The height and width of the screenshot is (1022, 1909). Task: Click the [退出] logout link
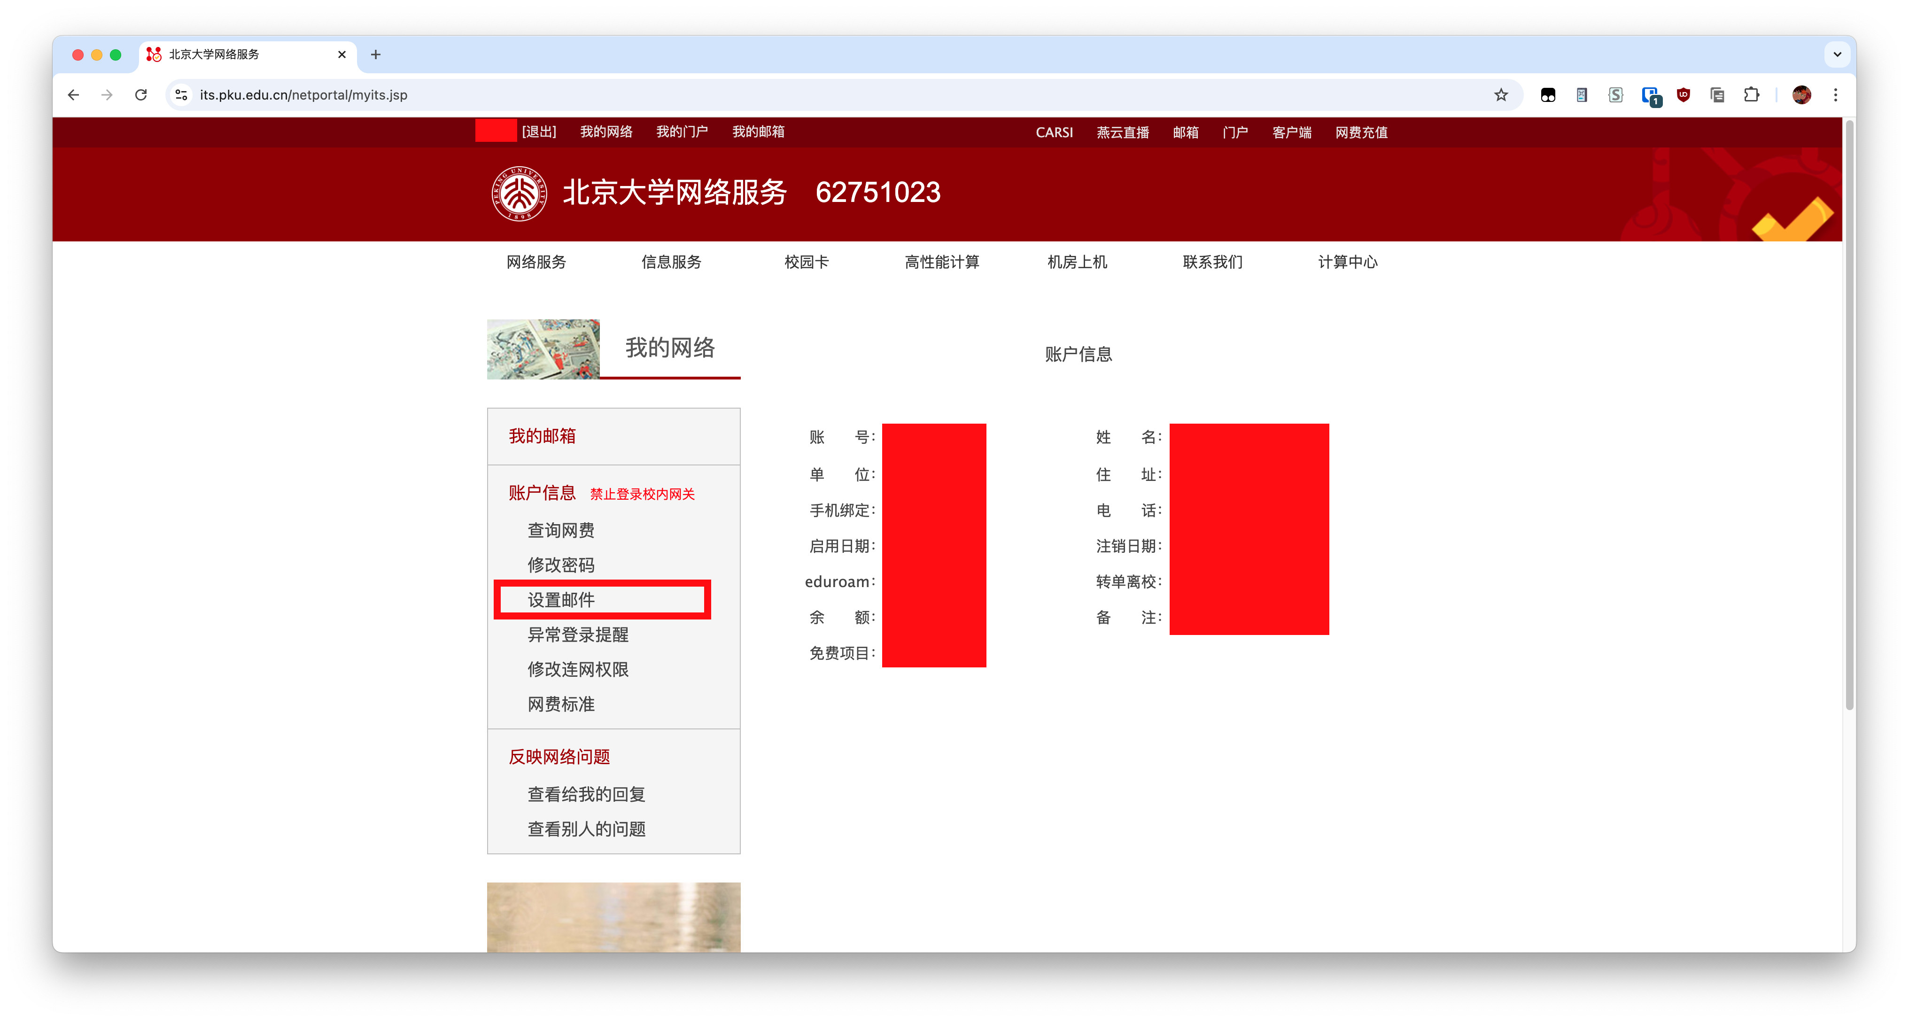click(539, 131)
